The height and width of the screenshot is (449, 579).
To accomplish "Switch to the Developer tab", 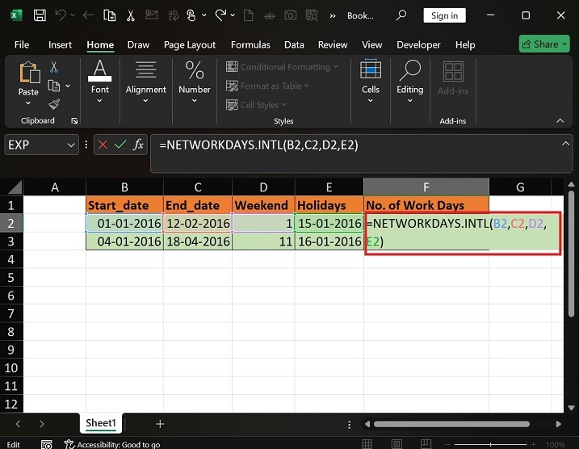I will [418, 44].
